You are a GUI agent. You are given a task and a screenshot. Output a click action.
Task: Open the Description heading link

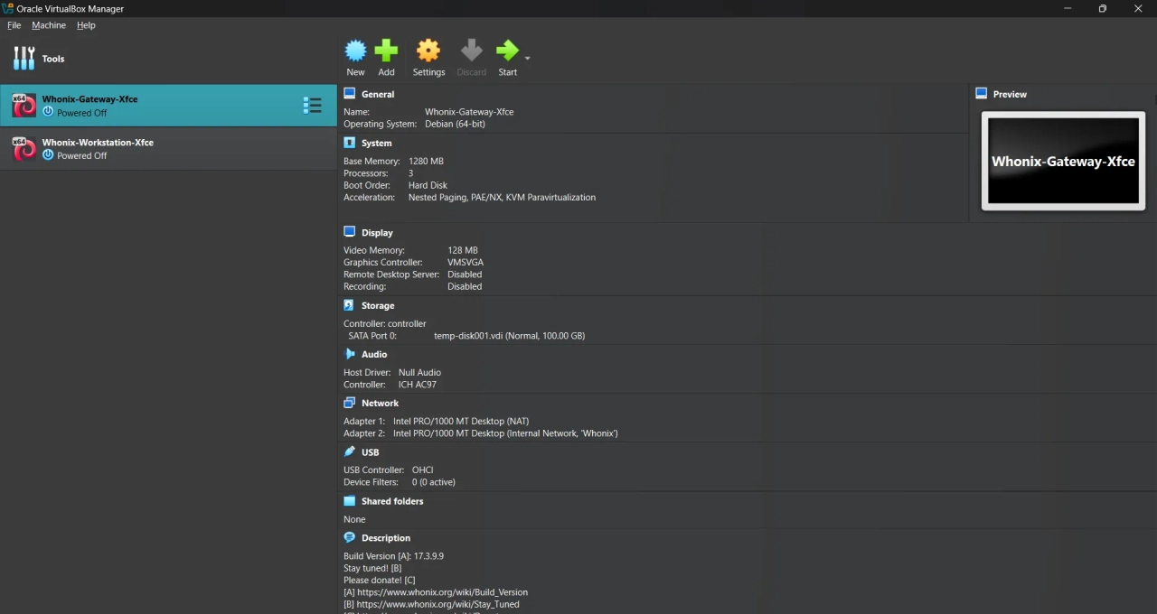coord(386,537)
